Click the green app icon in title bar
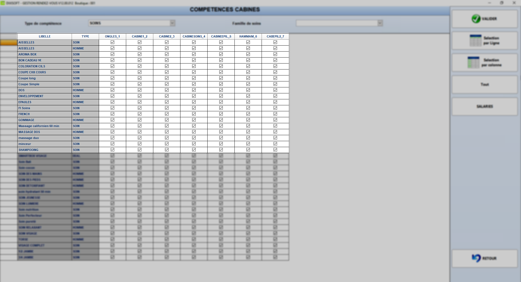The image size is (521, 282). [2, 3]
